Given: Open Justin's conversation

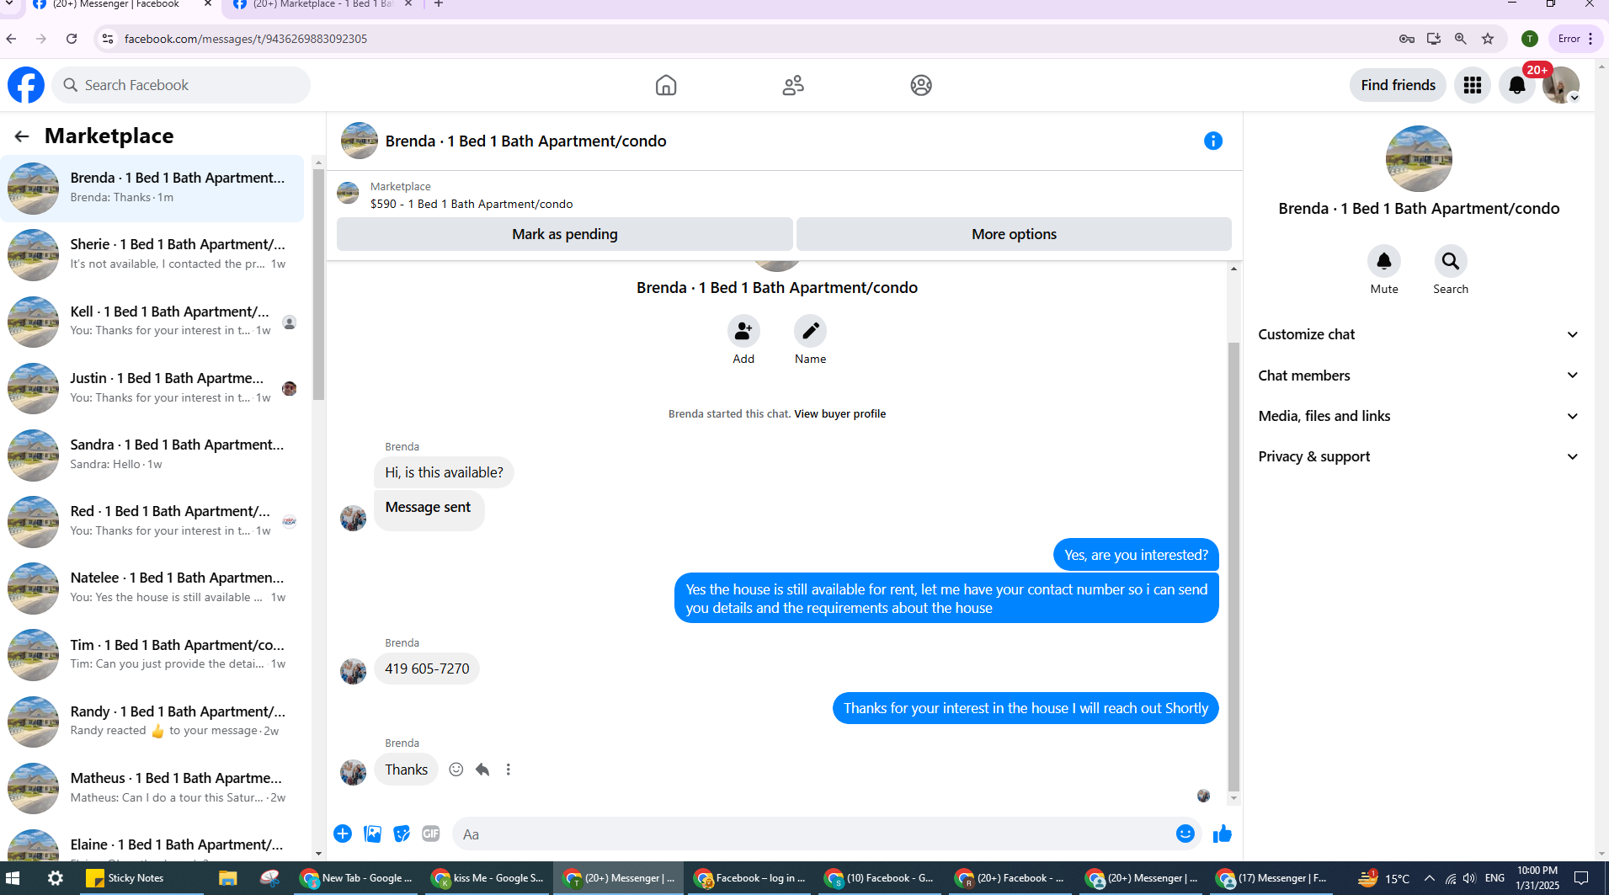Looking at the screenshot, I should pos(152,387).
